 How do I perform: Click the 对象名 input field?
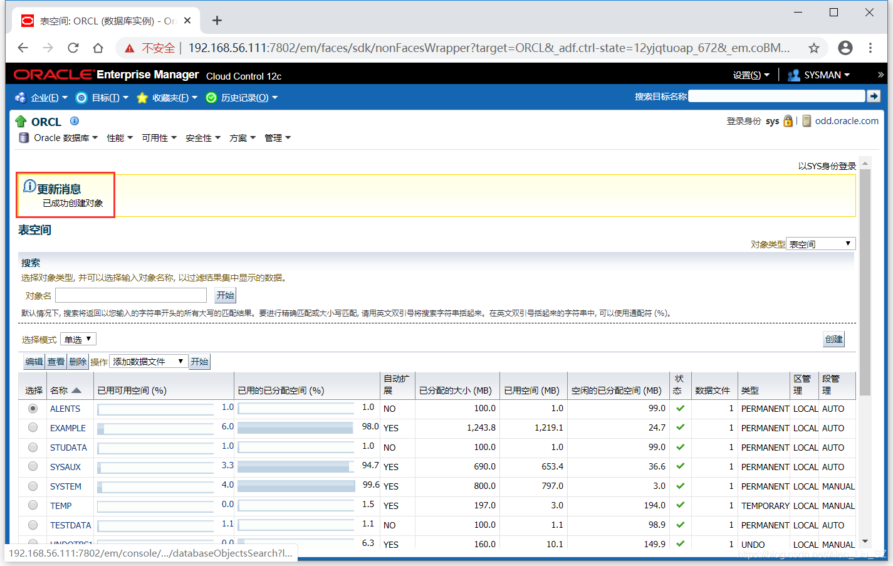point(131,295)
